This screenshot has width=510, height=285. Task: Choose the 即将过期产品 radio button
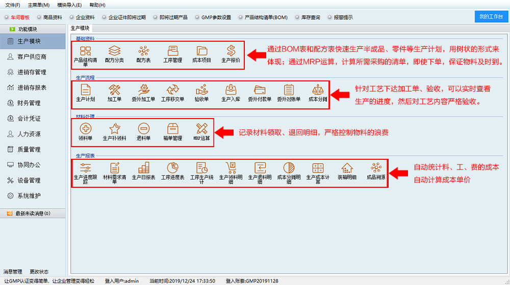coord(155,17)
